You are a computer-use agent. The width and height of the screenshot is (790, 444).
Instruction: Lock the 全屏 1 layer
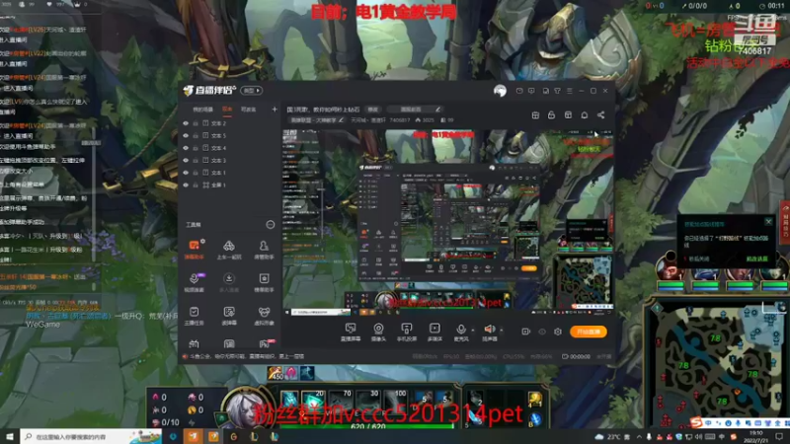tap(196, 185)
